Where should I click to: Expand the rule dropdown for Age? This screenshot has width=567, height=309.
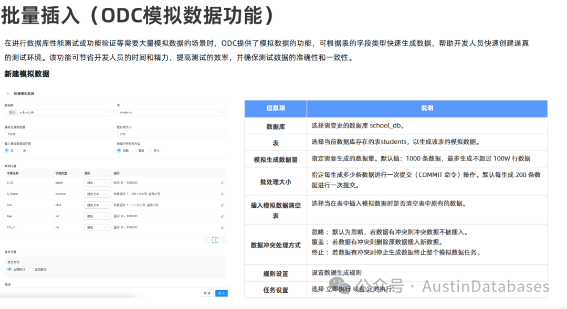click(97, 217)
